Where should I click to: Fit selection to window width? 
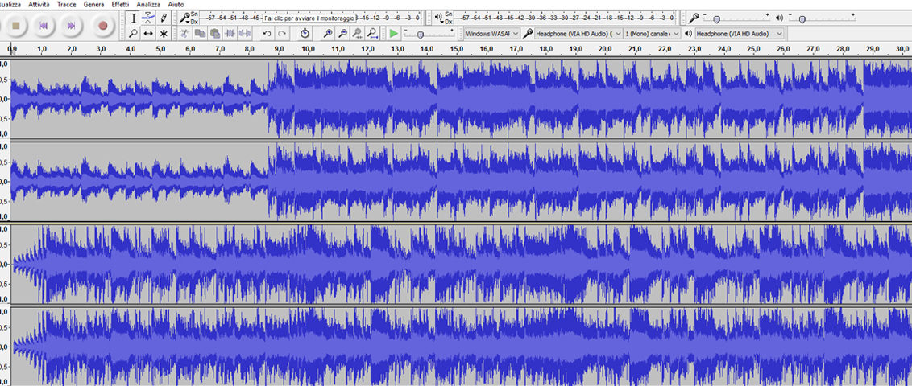359,34
